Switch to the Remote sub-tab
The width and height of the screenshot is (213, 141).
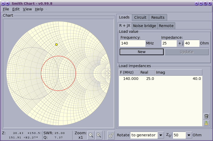(x=166, y=26)
